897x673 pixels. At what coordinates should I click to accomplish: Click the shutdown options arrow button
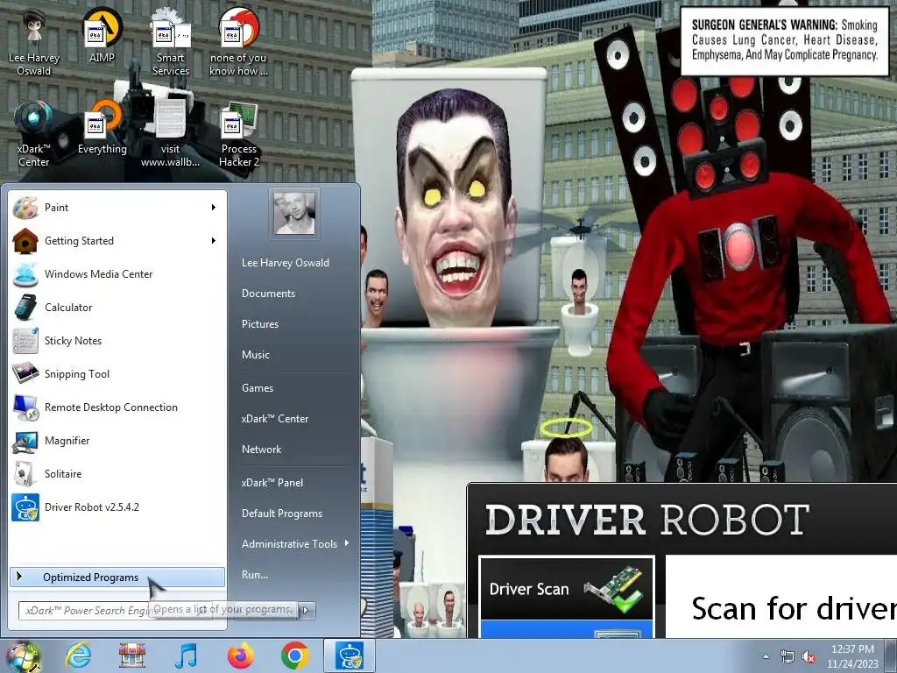tap(307, 610)
